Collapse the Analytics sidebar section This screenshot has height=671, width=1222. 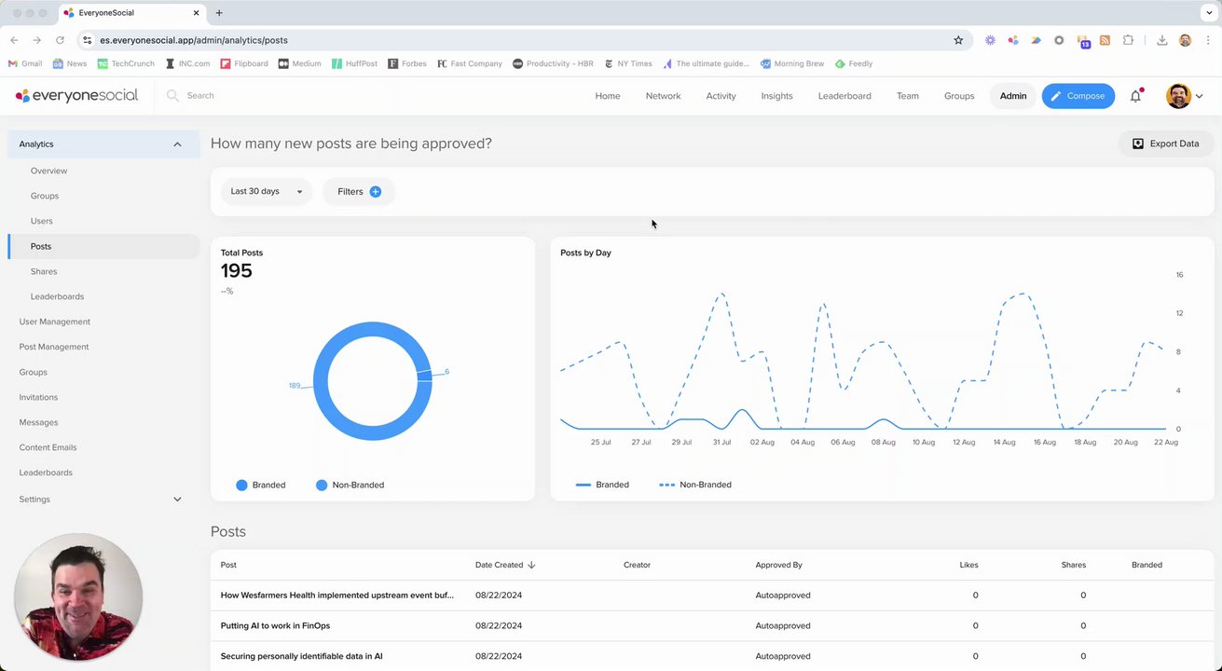177,144
